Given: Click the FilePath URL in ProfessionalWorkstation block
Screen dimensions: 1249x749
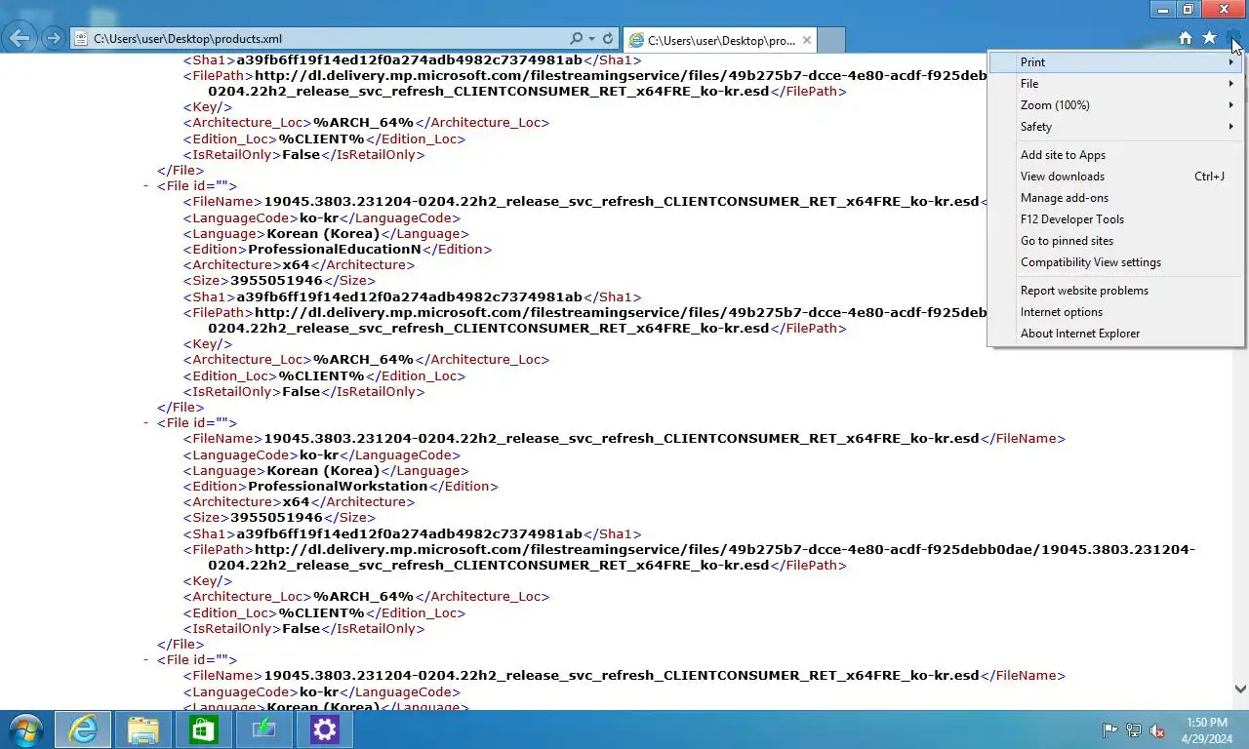Looking at the screenshot, I should [x=701, y=557].
